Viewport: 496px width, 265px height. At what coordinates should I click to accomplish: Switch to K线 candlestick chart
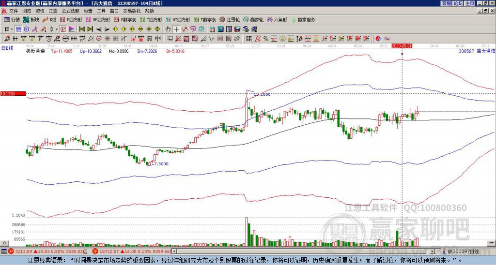49,19
